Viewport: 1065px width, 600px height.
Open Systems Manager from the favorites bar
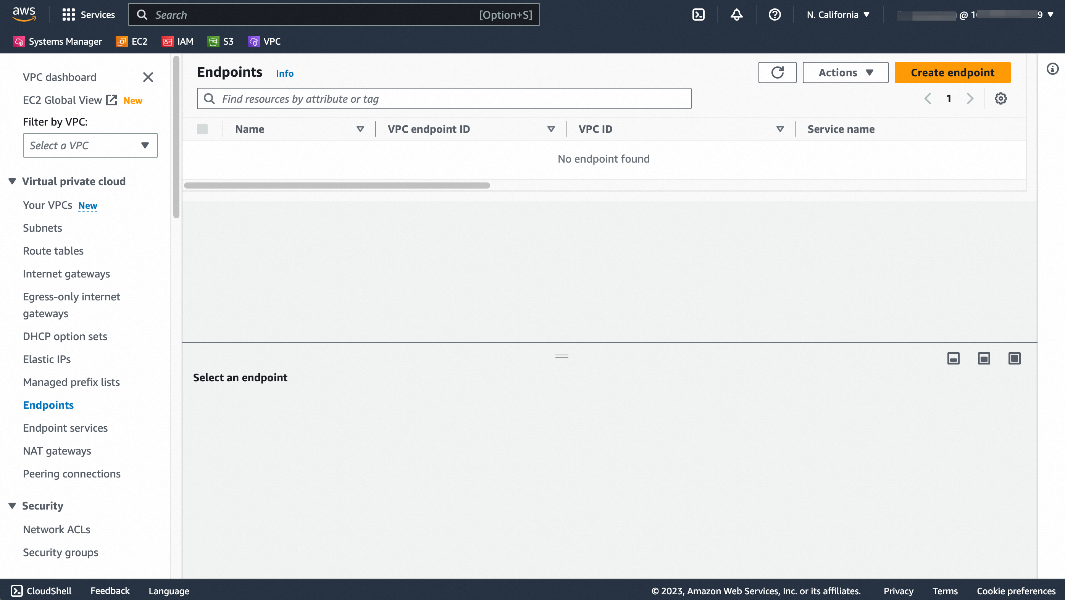(58, 41)
